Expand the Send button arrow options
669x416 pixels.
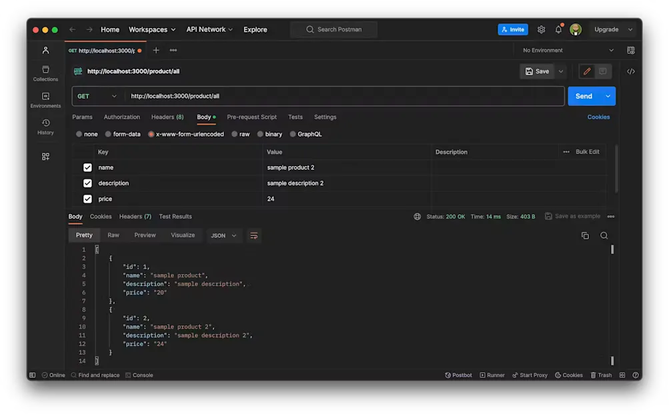point(608,96)
